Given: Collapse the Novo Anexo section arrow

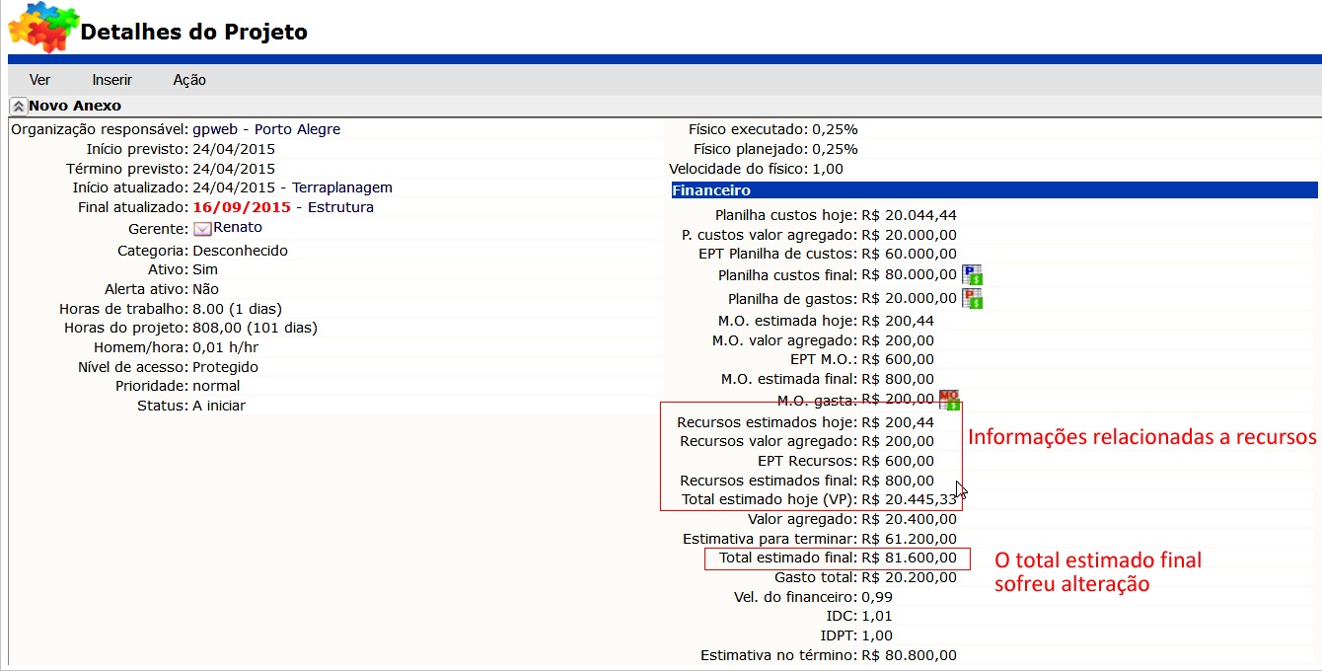Looking at the screenshot, I should point(18,106).
